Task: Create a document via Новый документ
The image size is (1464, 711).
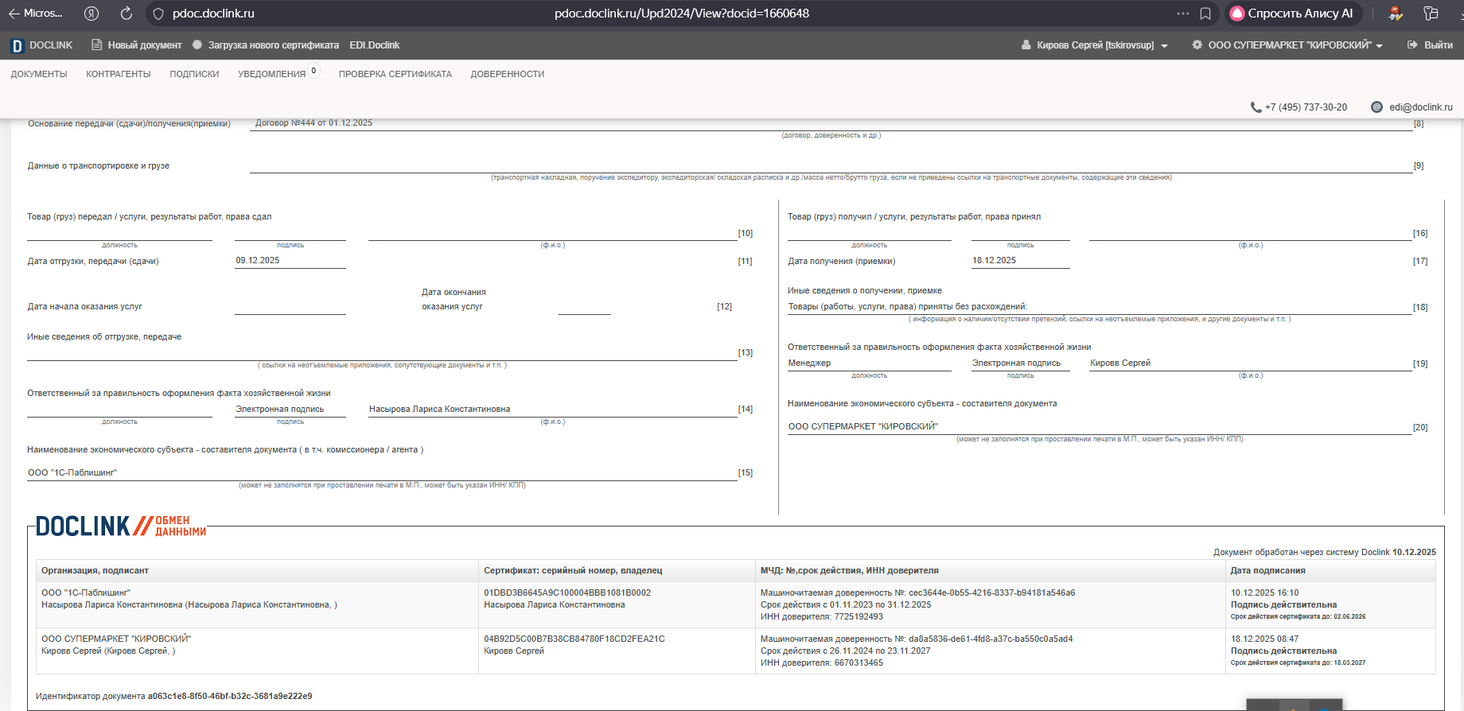Action: click(137, 45)
